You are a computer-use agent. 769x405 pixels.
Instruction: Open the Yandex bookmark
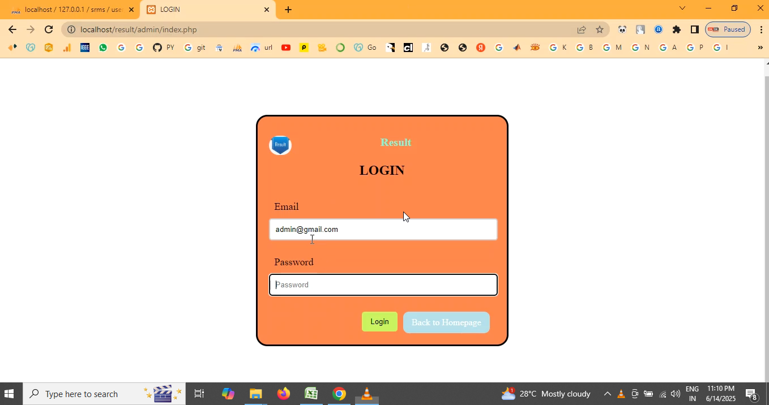click(481, 48)
